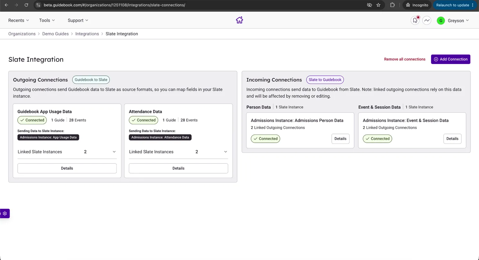This screenshot has height=260, width=479.
Task: Click the green Greyson avatar
Action: (441, 21)
